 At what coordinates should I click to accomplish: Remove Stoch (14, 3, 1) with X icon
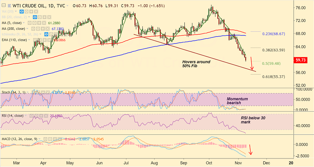48,92
